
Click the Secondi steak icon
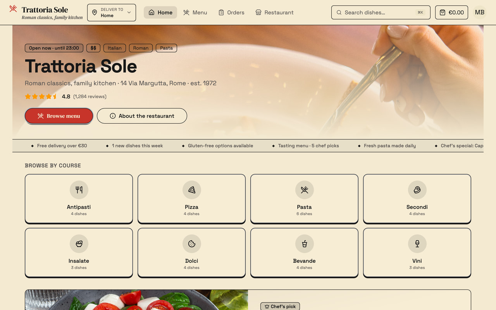pyautogui.click(x=417, y=190)
